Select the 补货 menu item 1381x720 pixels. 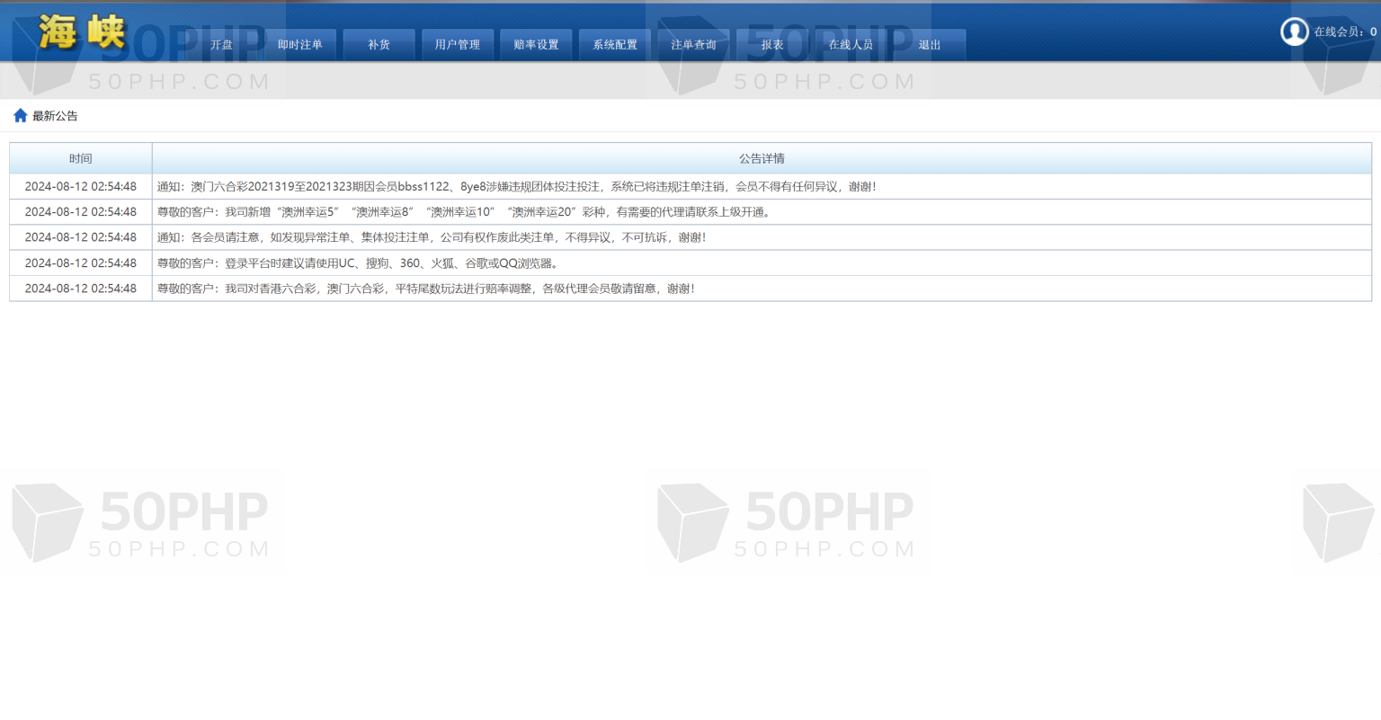point(379,45)
